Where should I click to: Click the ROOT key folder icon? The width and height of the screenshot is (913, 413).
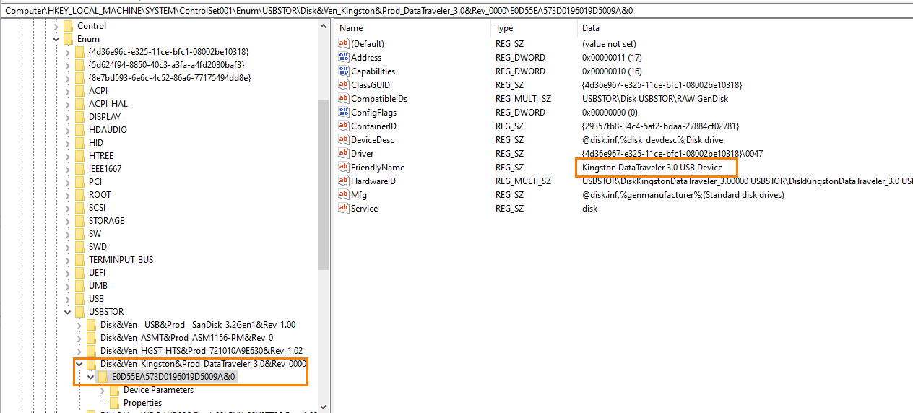coord(79,195)
